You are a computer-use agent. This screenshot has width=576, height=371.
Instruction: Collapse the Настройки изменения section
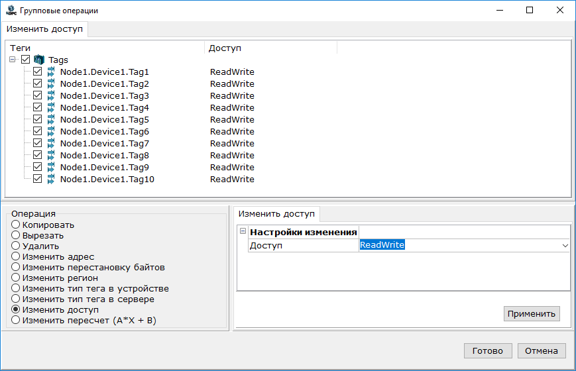coord(243,232)
